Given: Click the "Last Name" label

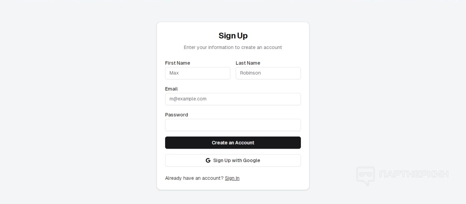Looking at the screenshot, I should click(x=248, y=63).
